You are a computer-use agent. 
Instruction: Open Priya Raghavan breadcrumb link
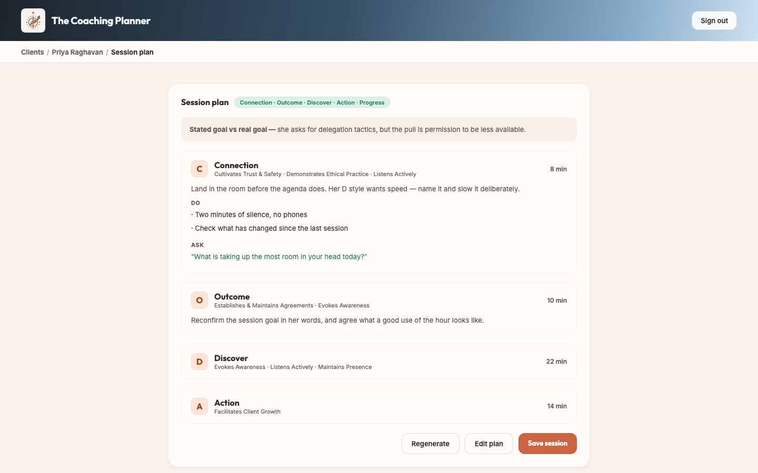pos(77,52)
